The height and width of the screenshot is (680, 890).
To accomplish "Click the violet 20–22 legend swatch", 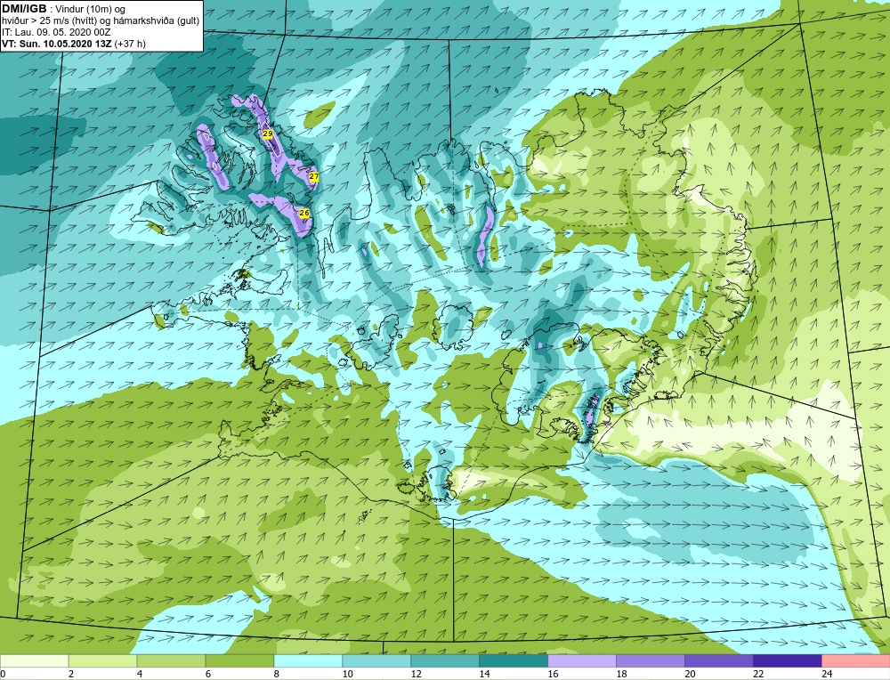I will coord(718,660).
